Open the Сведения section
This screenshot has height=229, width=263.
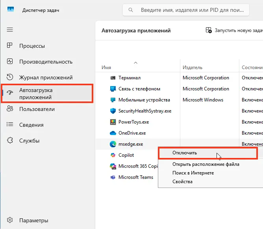point(31,125)
